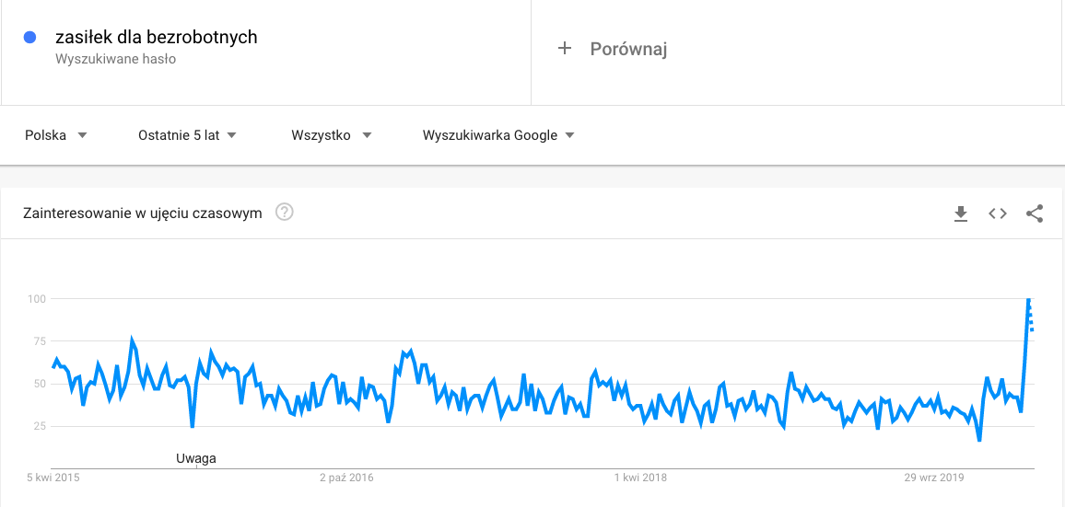Screen dimensions: 1065x507
Task: Edit the search term zasiłek dla bezrobotnych
Action: (x=157, y=38)
